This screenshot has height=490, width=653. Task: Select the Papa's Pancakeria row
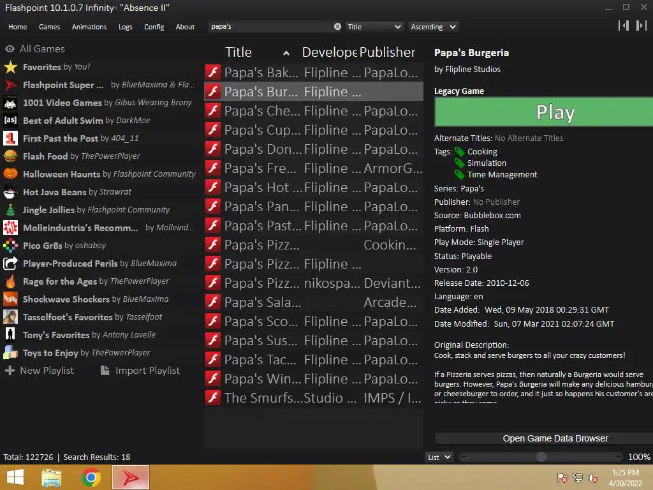click(x=314, y=206)
